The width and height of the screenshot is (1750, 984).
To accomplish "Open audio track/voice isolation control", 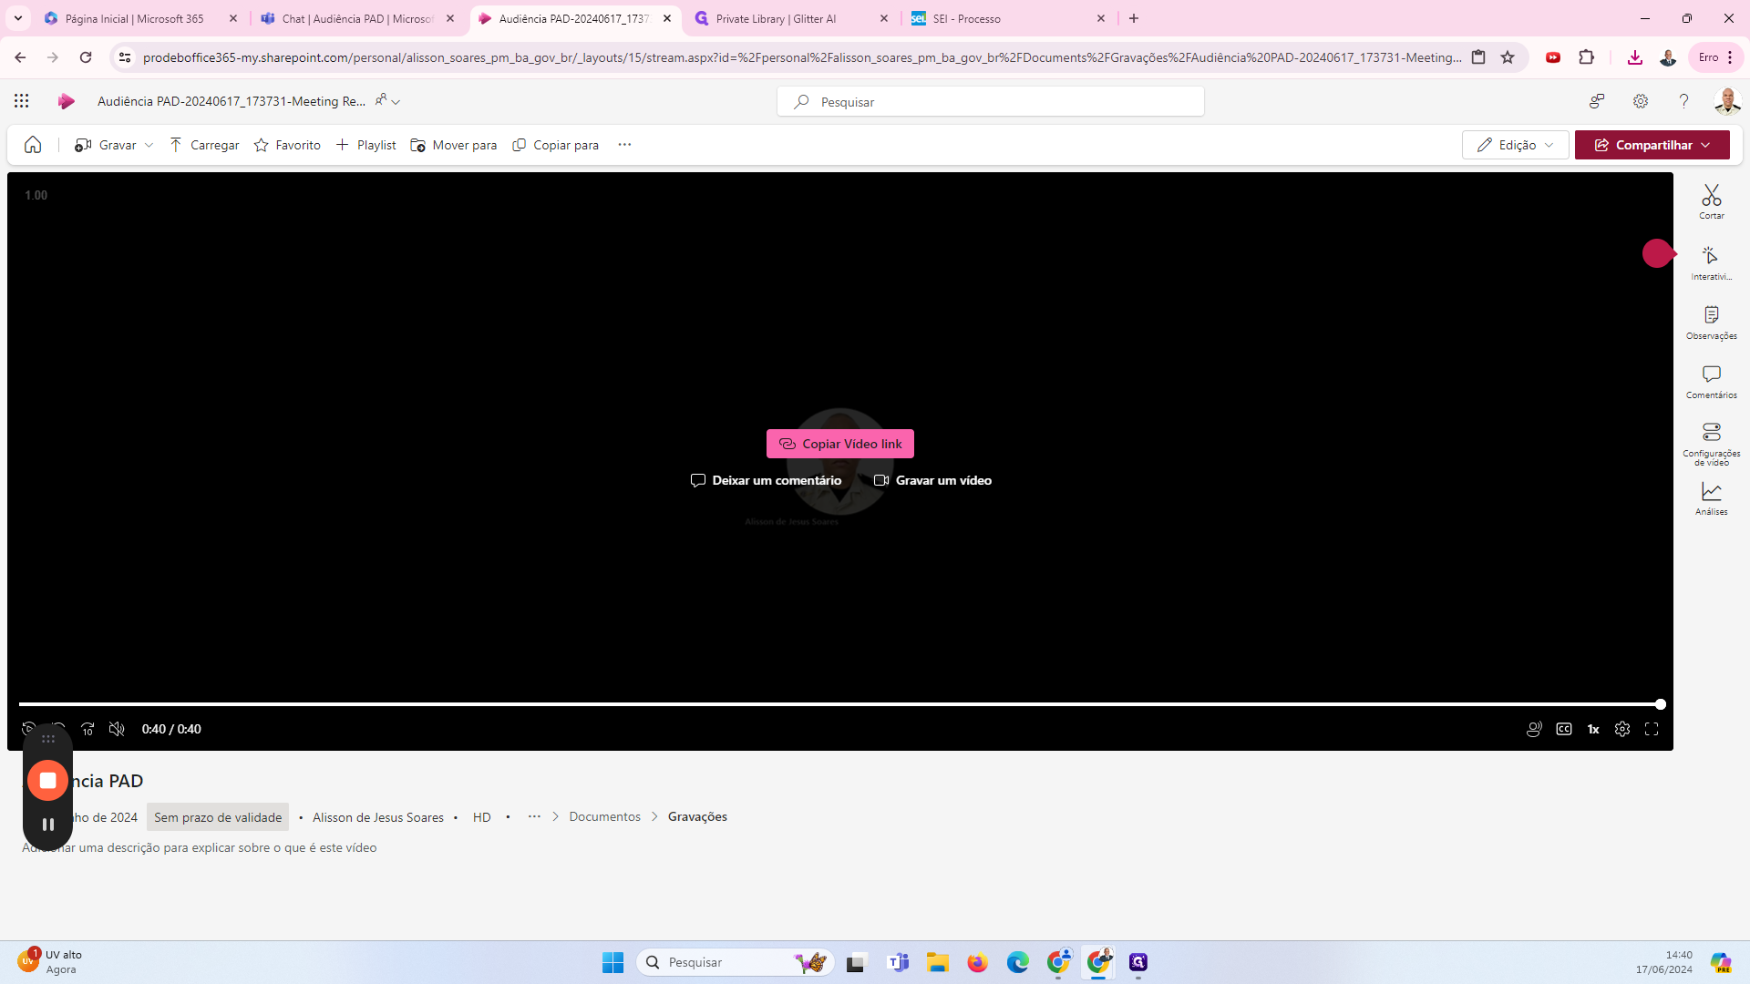I will pyautogui.click(x=1534, y=729).
